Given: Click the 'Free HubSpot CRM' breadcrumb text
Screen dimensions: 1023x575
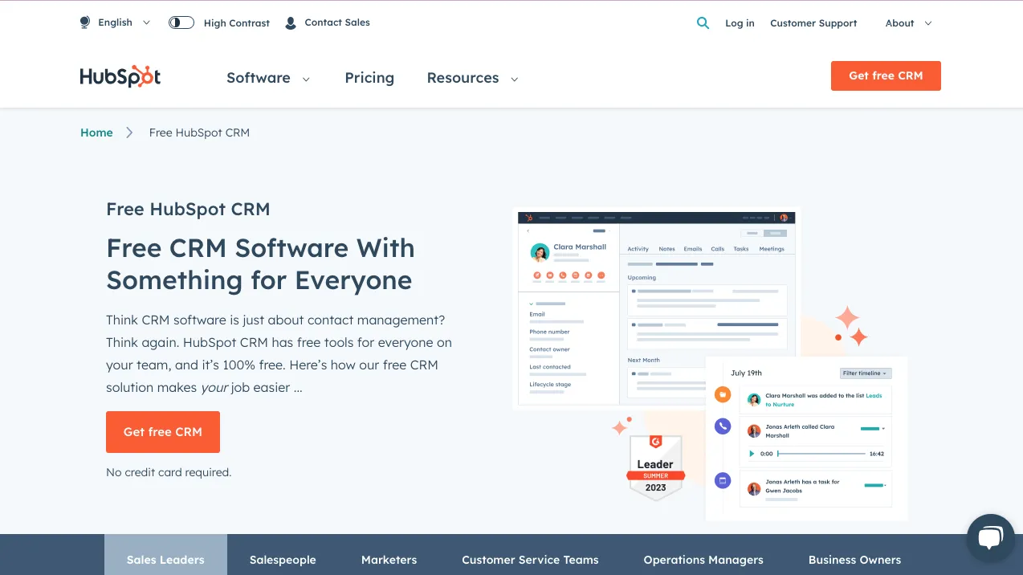Looking at the screenshot, I should coord(199,133).
